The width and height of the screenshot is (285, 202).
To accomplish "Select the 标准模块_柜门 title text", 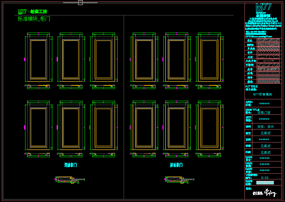I will pos(34,19).
